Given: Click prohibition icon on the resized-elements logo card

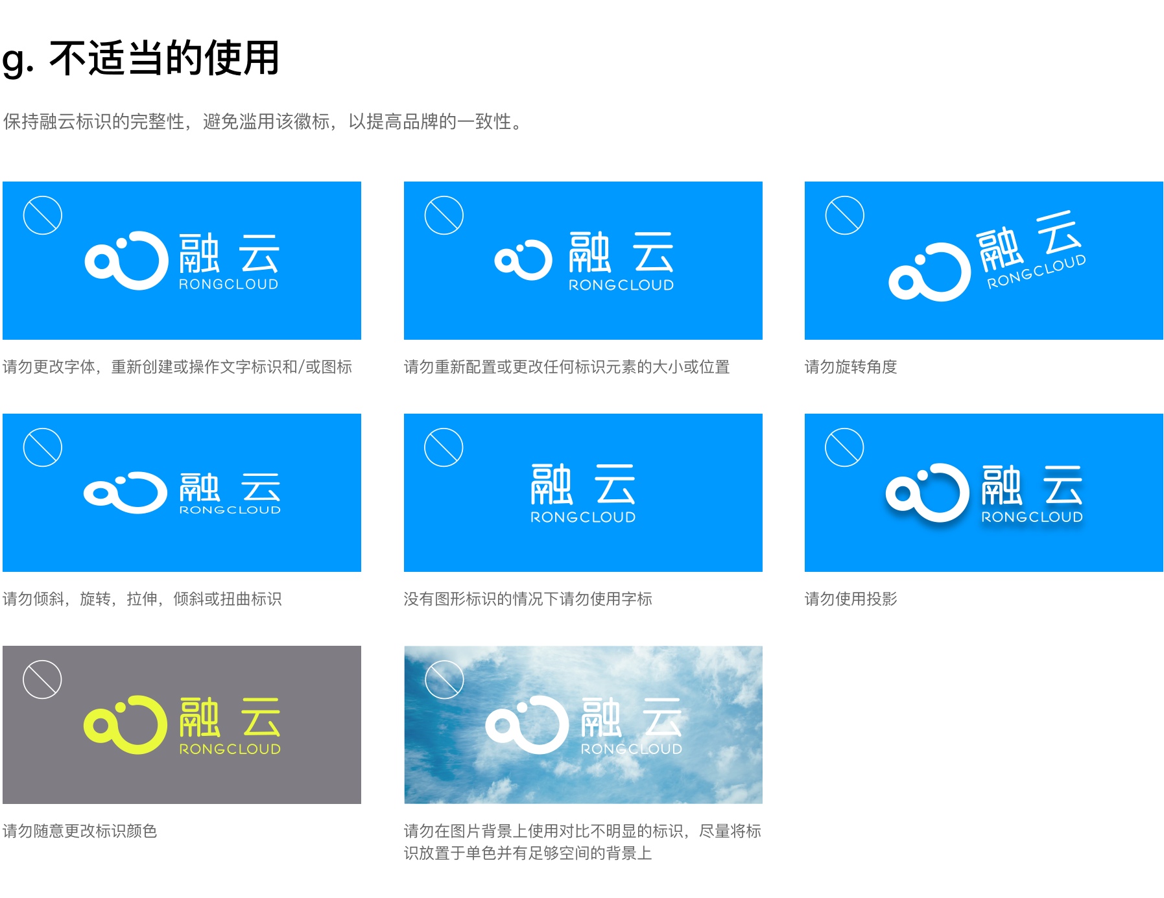Looking at the screenshot, I should coord(444,215).
